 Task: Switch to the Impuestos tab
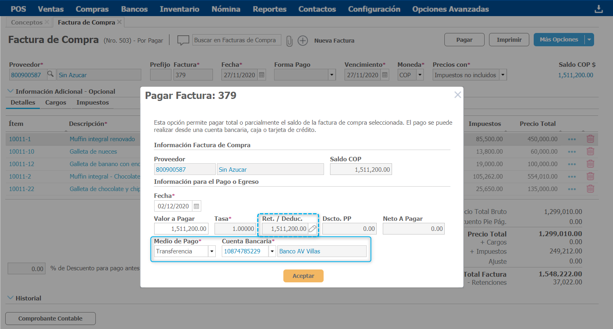(x=93, y=103)
